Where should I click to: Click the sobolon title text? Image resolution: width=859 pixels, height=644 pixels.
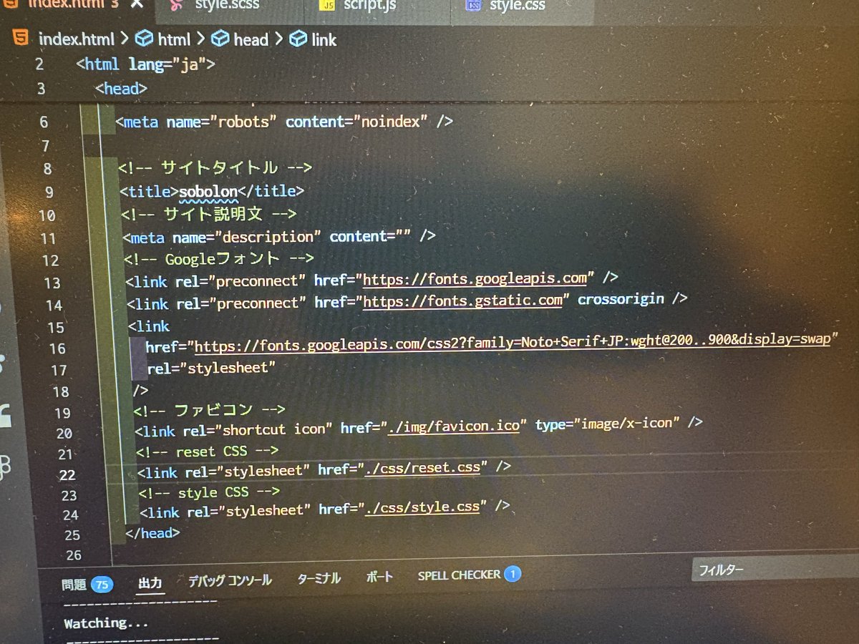(x=208, y=192)
